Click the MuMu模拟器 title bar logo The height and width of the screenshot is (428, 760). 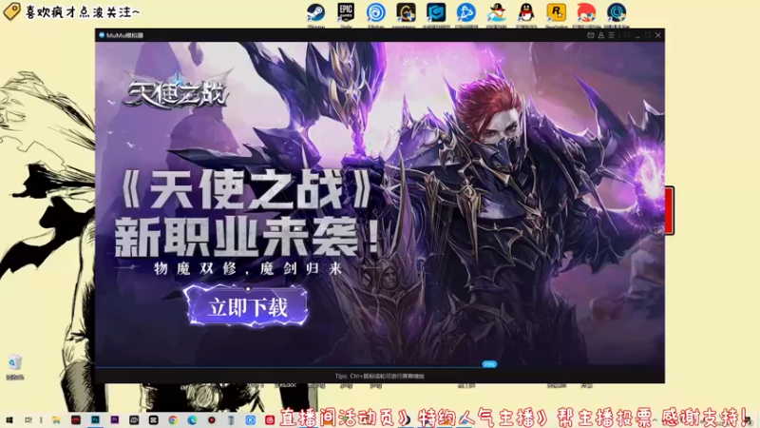tap(102, 35)
